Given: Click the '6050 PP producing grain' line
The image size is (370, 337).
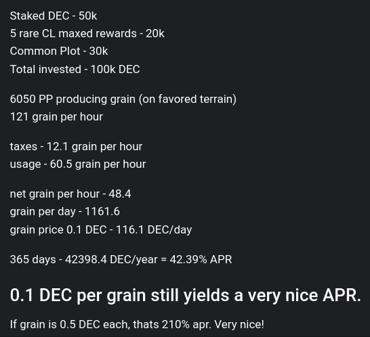Looking at the screenshot, I should tap(123, 99).
